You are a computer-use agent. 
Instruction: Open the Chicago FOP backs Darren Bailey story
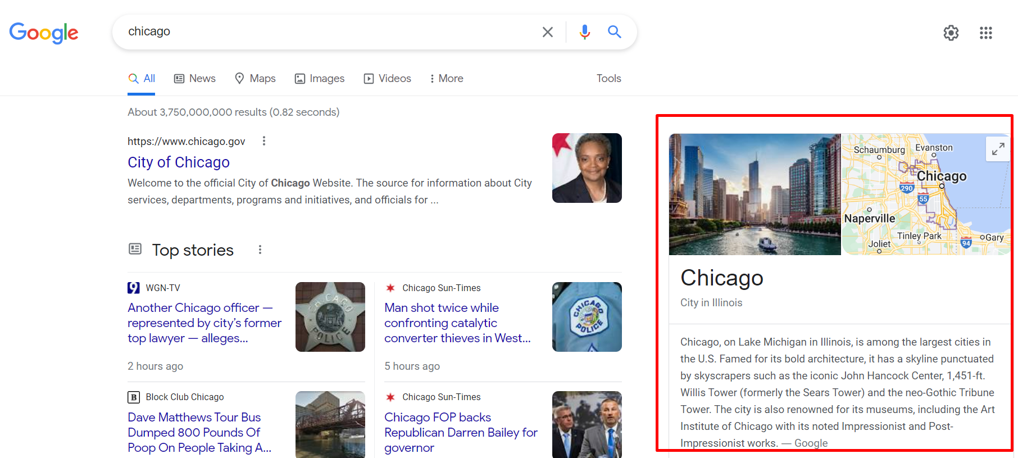click(461, 433)
